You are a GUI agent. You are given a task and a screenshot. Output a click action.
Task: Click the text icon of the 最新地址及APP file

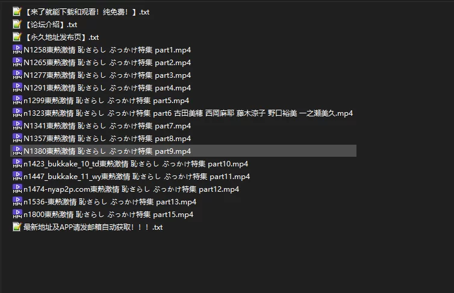(x=17, y=227)
